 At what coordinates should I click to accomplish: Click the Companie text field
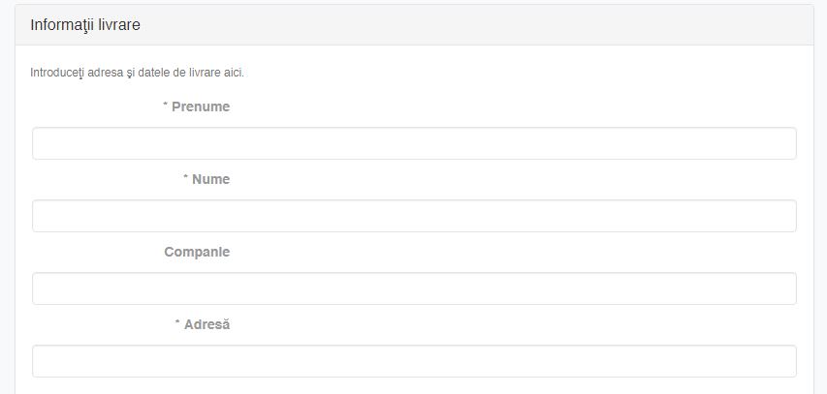tap(414, 288)
